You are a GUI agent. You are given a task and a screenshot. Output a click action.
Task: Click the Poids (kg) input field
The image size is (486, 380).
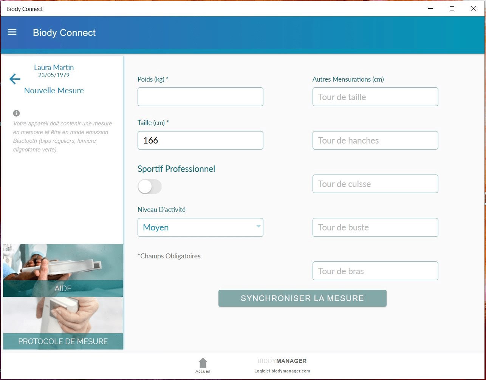[200, 97]
